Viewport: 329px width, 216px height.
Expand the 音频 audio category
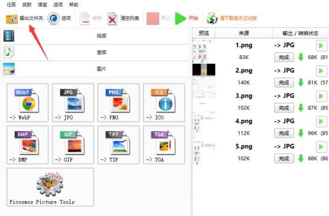pyautogui.click(x=95, y=52)
